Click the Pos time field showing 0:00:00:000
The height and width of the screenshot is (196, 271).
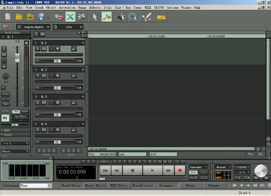point(102,154)
